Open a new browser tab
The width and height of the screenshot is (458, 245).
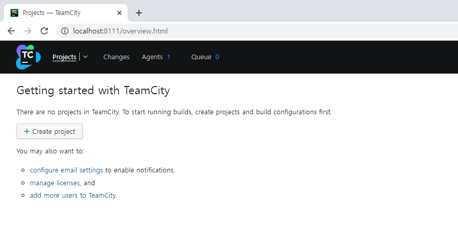[139, 13]
